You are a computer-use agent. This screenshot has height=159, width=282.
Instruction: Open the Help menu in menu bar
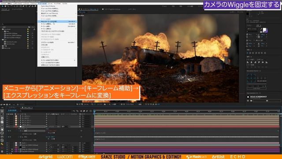pos(65,4)
